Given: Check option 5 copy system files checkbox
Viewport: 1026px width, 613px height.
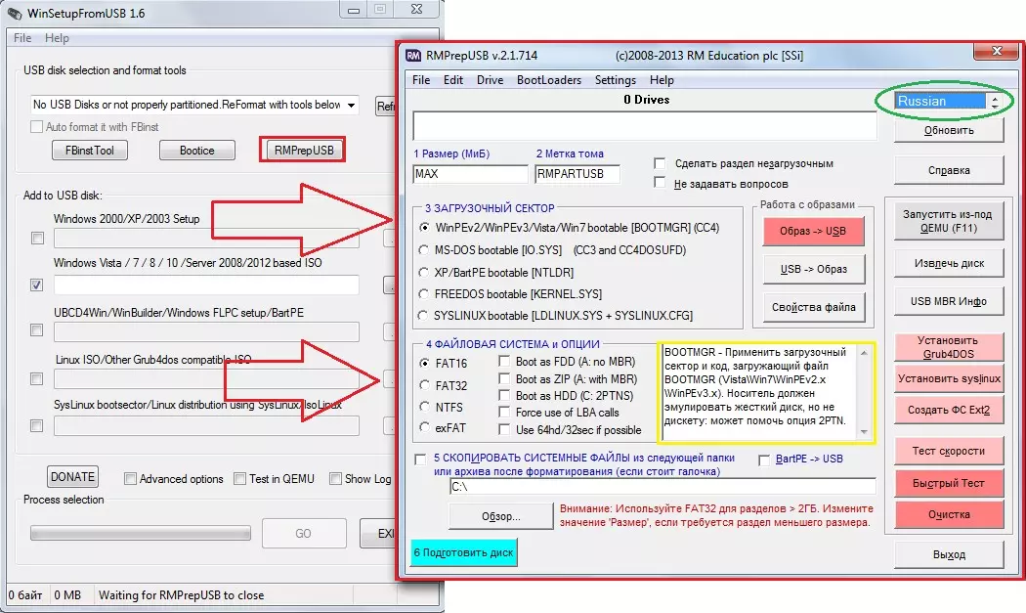Looking at the screenshot, I should point(421,460).
